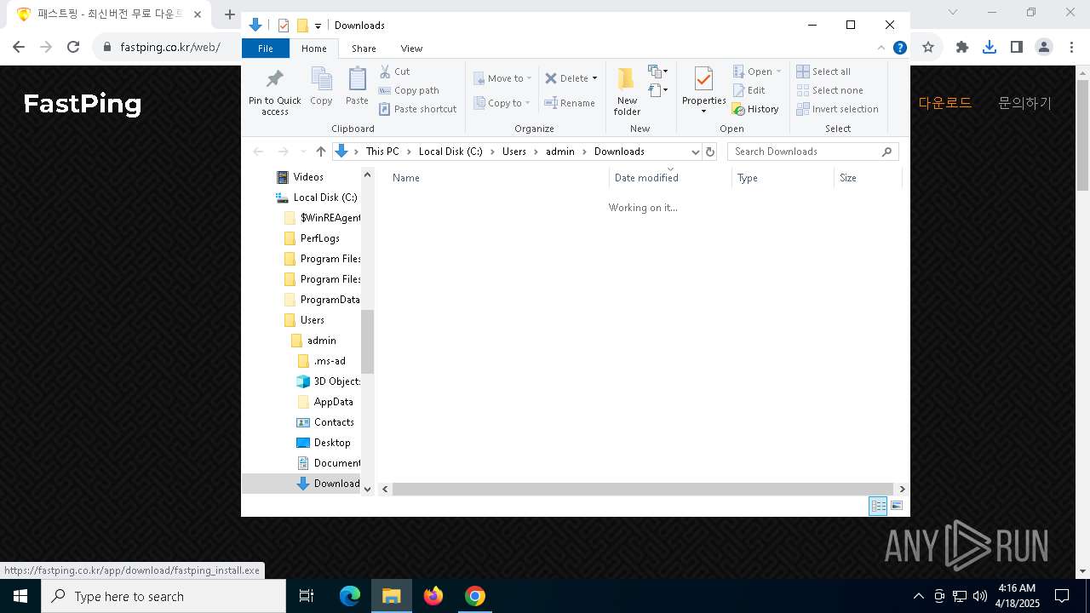Click 문의하기 link on FastPing site

click(x=1024, y=103)
